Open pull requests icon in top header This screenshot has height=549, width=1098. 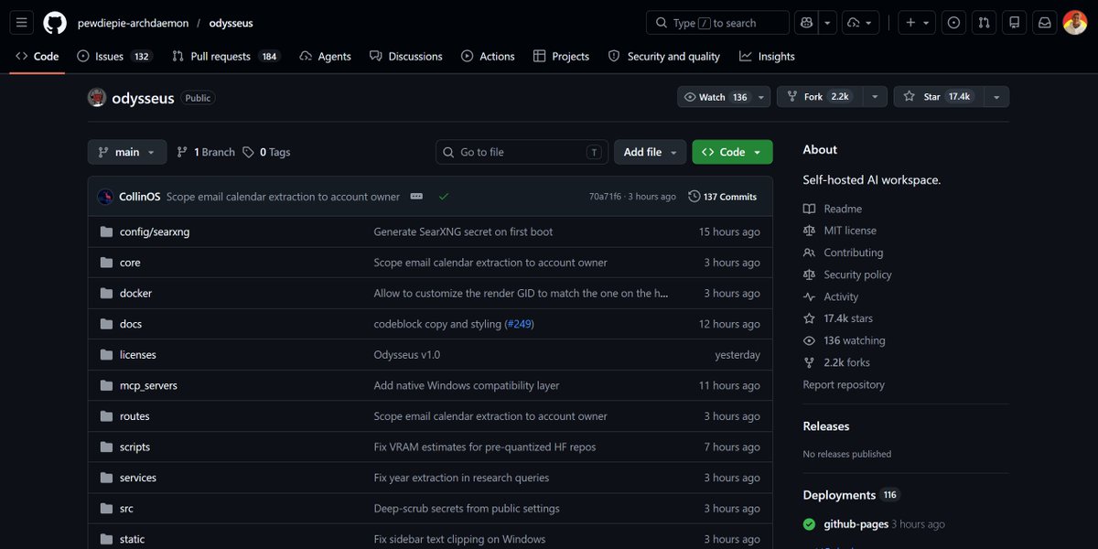click(x=984, y=23)
